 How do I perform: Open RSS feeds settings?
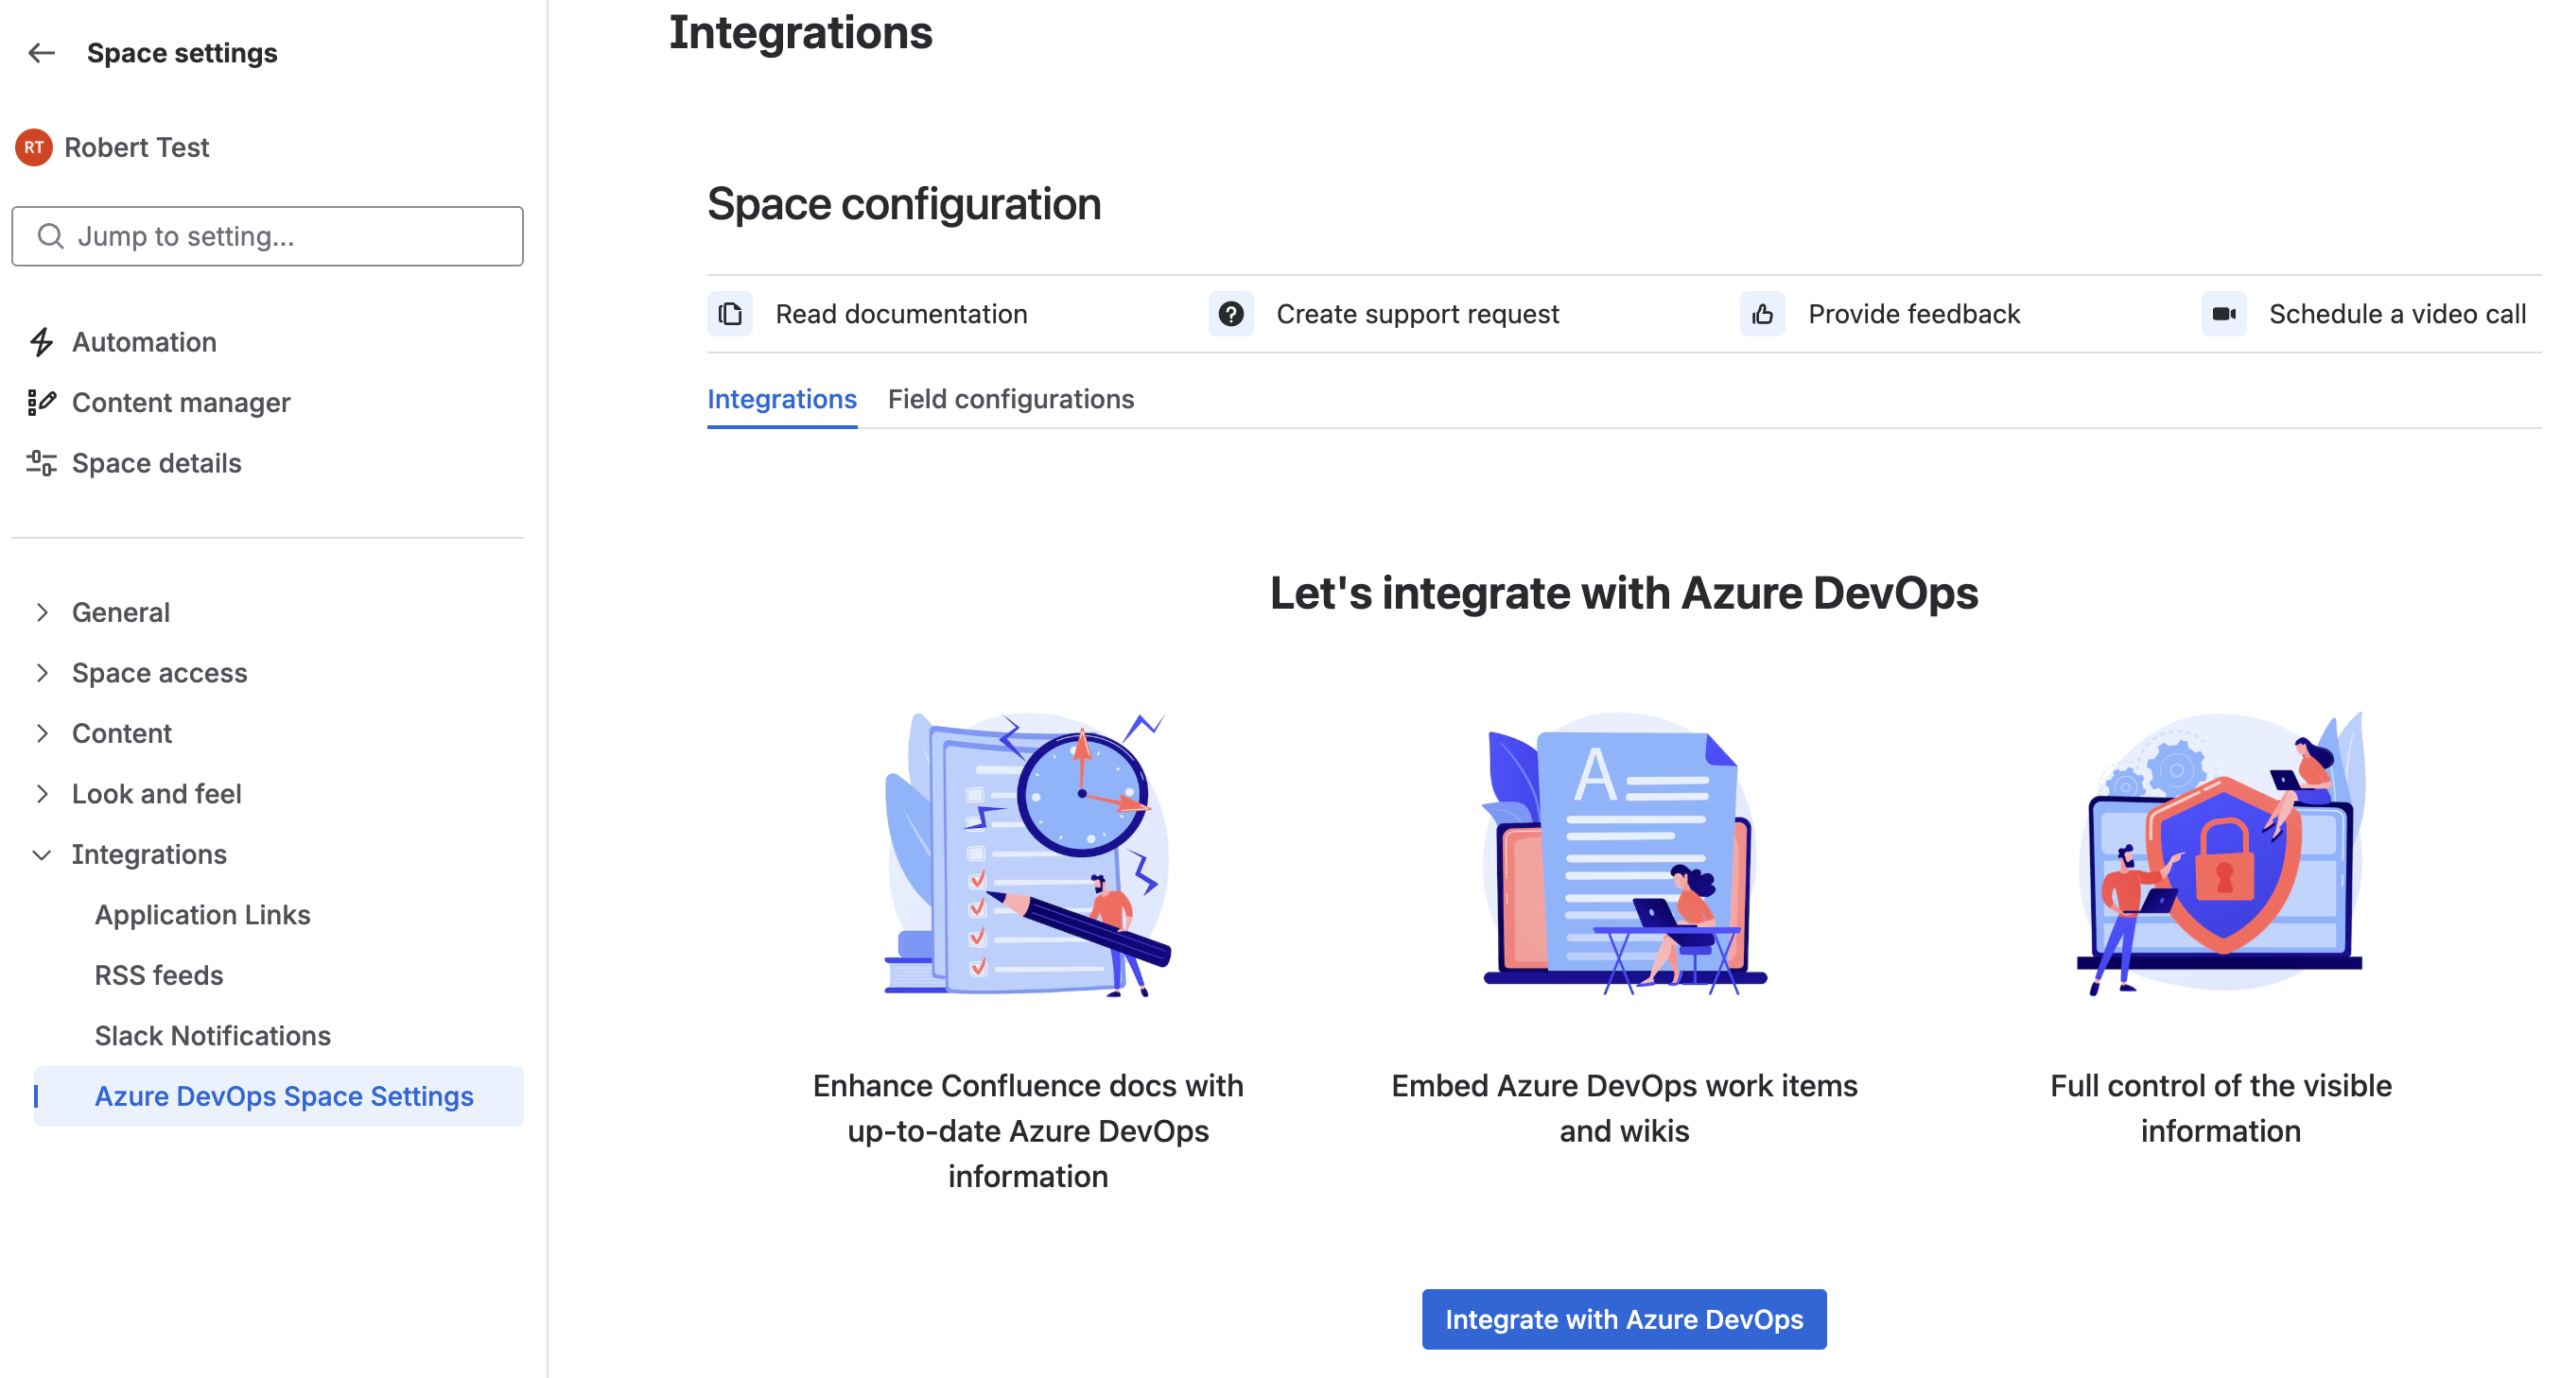(x=159, y=975)
